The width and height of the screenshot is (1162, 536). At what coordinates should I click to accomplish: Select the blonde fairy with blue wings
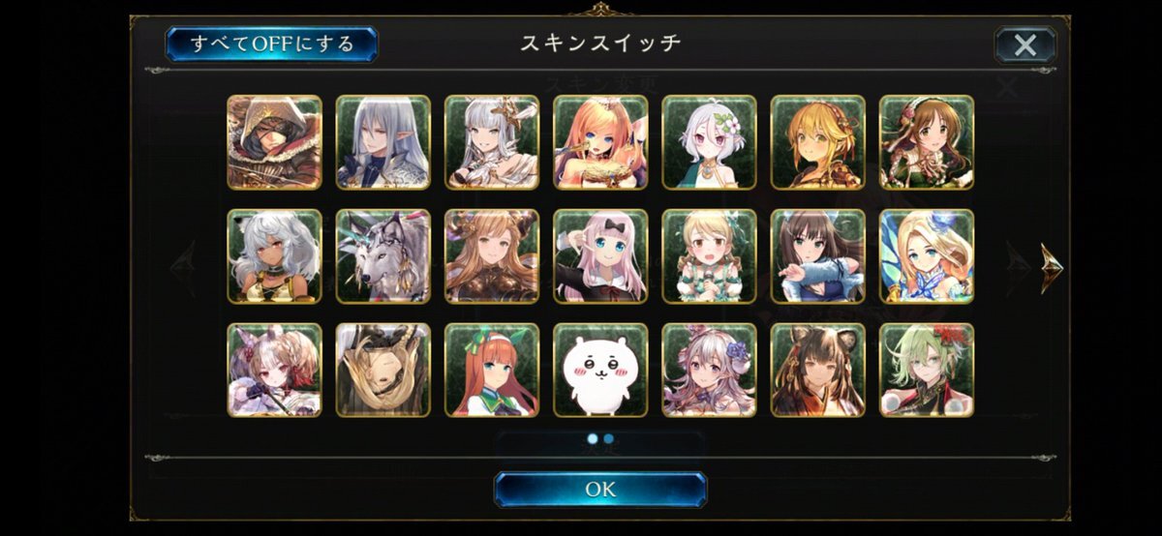coord(927,256)
